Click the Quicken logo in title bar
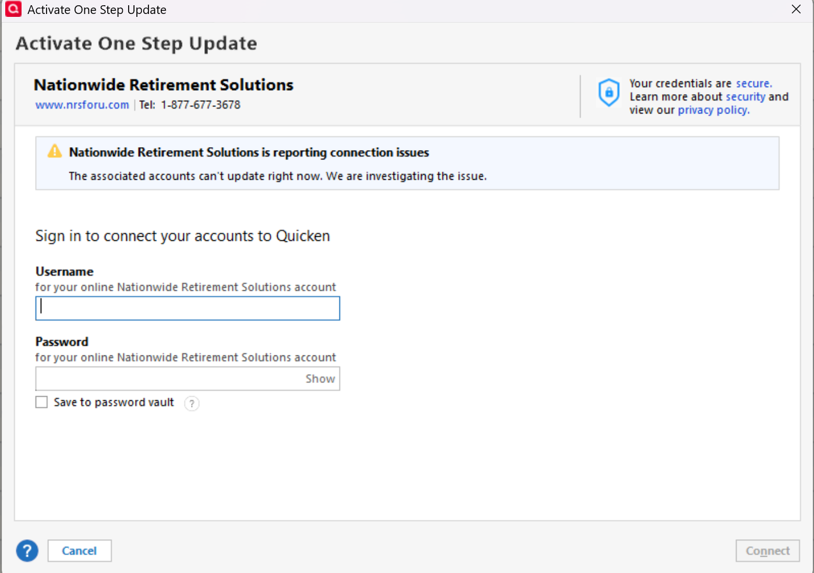The image size is (814, 573). pos(13,9)
